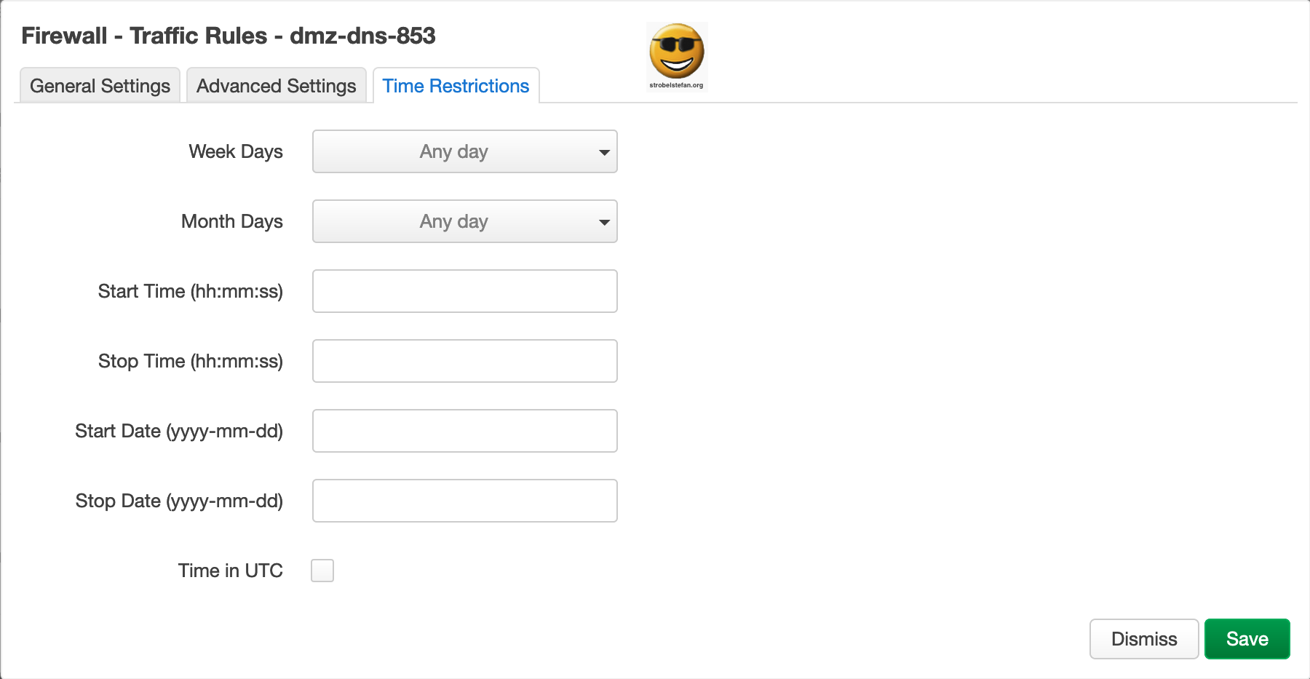The width and height of the screenshot is (1310, 679).
Task: Focus the Start Time input field
Action: click(x=464, y=291)
